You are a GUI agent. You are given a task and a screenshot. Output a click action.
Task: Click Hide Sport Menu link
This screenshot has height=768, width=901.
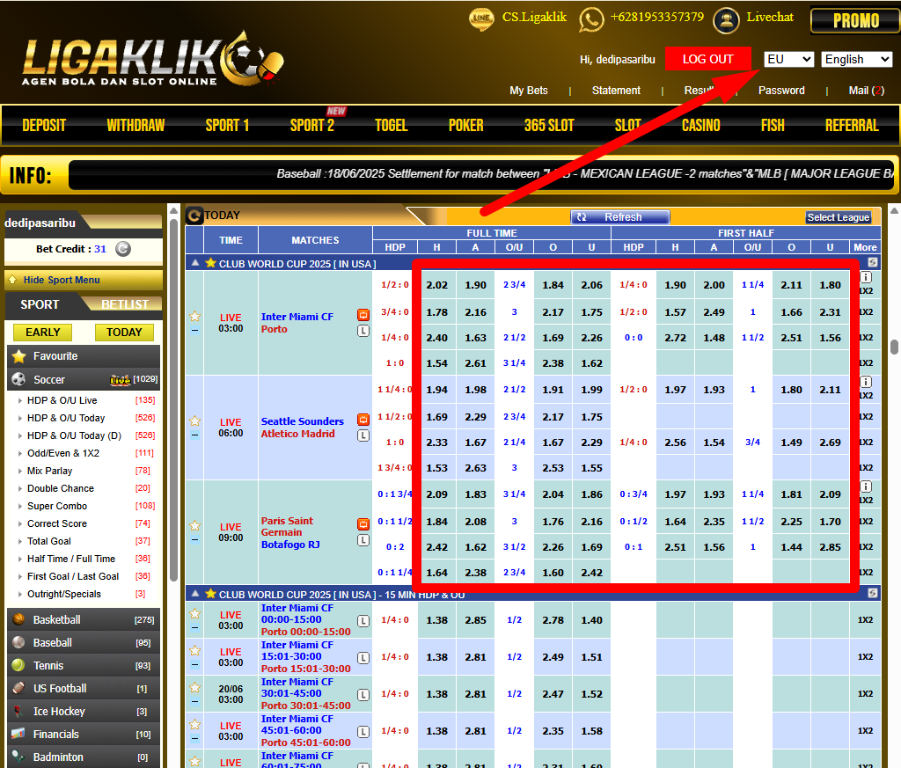(x=62, y=280)
